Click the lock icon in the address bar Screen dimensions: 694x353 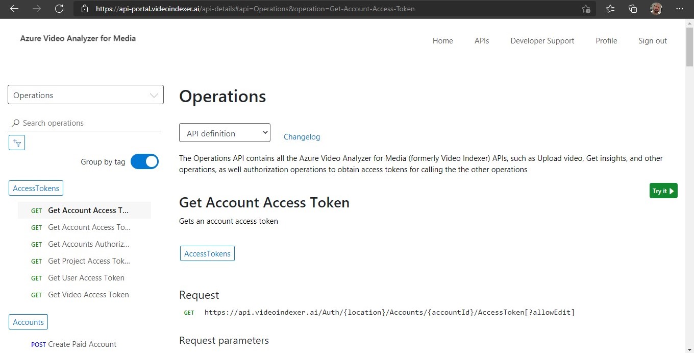pyautogui.click(x=85, y=9)
